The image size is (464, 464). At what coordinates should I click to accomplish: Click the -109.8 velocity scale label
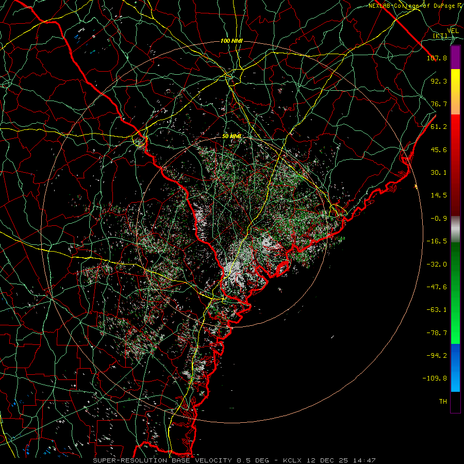435,378
